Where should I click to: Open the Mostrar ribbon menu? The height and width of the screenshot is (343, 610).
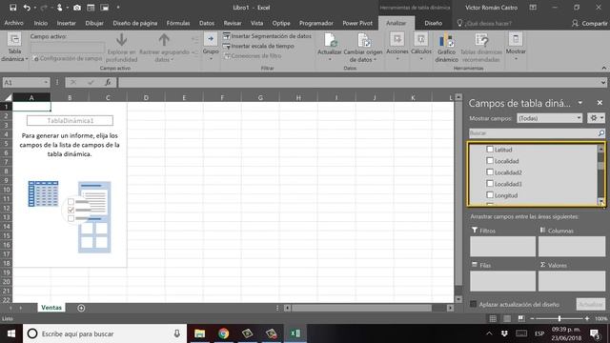click(x=516, y=47)
